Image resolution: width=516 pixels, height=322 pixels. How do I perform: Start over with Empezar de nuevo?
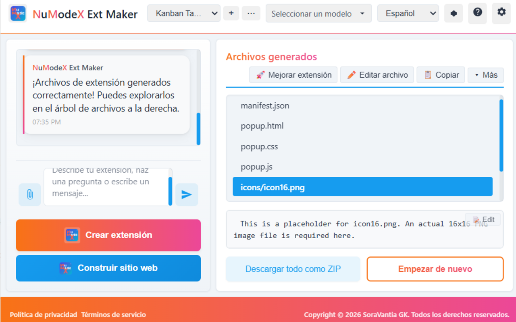[435, 269]
